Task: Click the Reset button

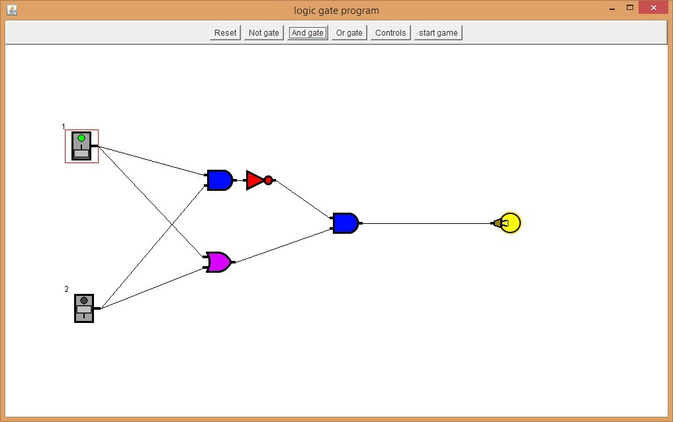Action: (x=226, y=33)
